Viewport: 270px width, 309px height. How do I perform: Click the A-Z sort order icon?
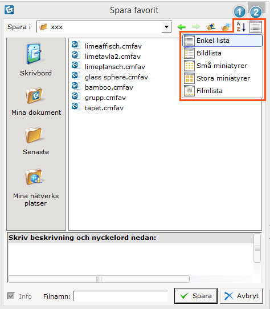coord(241,27)
